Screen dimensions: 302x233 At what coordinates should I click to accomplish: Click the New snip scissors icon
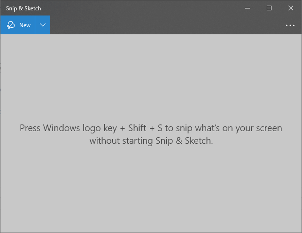[x=11, y=25]
